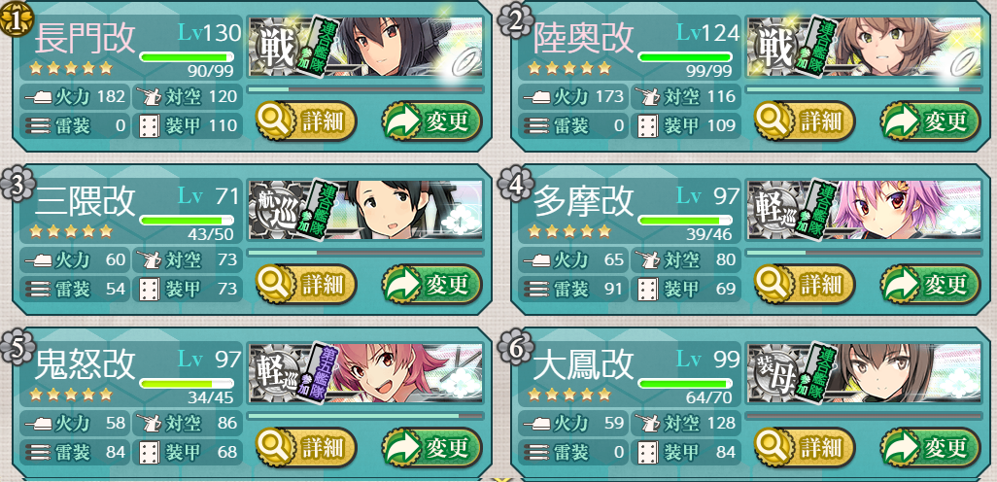Click 変更 button for 大鳳改
The width and height of the screenshot is (997, 482).
[930, 447]
